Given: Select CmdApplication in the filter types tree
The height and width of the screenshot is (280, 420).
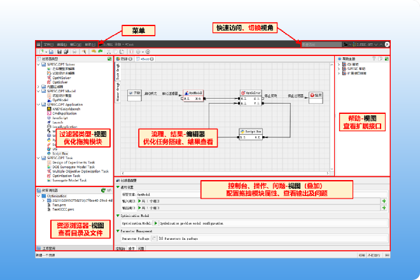Looking at the screenshot, I should click(x=64, y=113).
